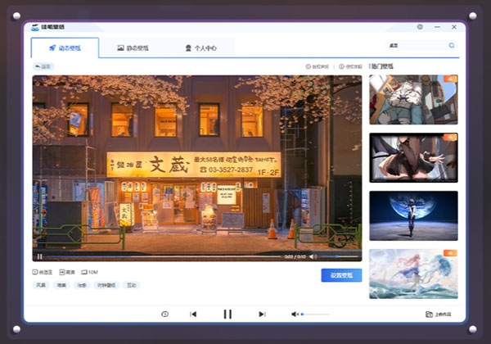Open the copyright statement link with circle icon
The width and height of the screenshot is (491, 344).
pos(318,66)
